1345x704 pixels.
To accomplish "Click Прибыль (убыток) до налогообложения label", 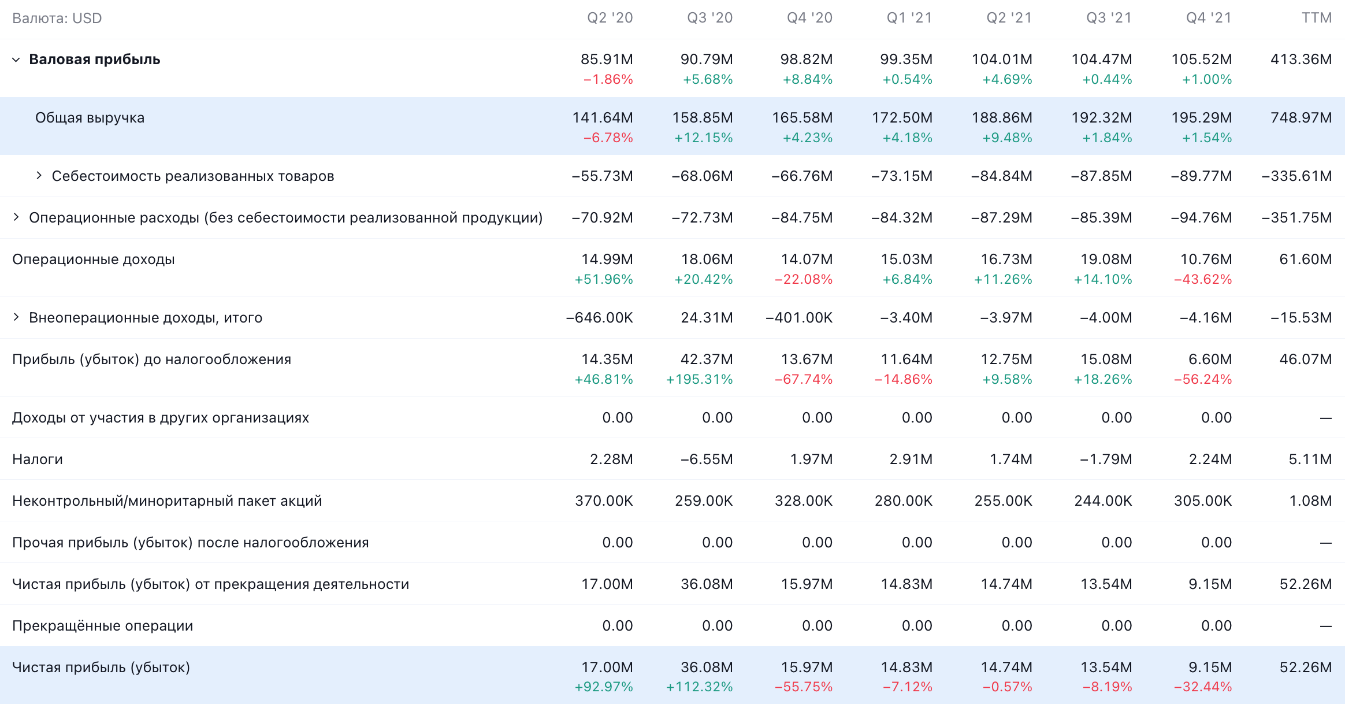I will (x=152, y=360).
